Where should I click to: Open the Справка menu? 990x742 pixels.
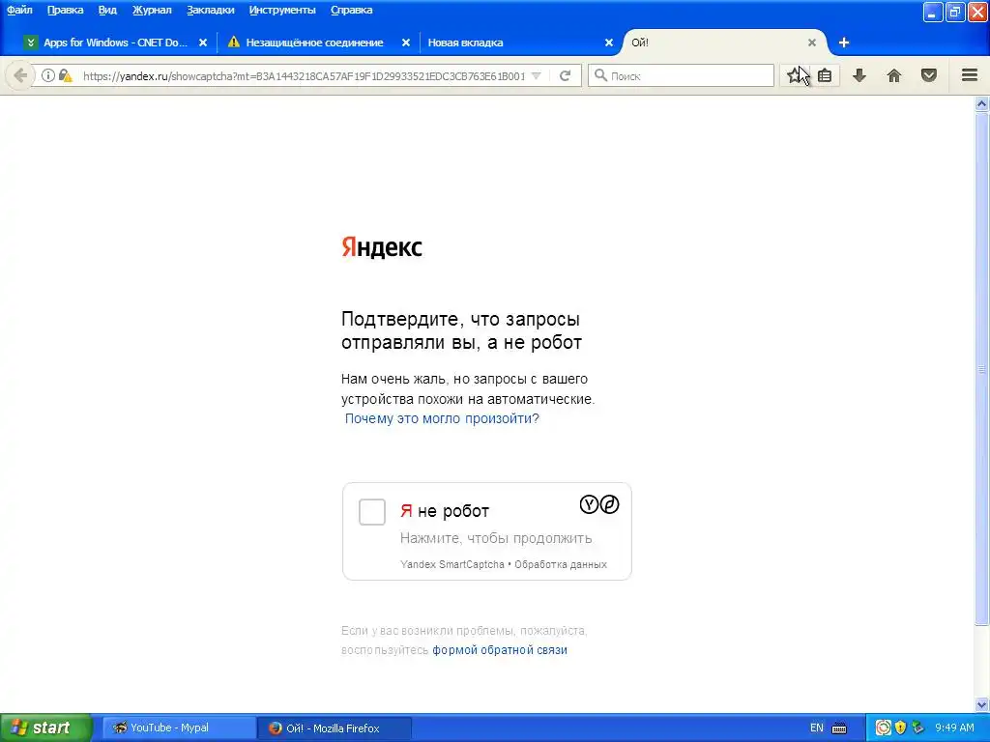351,10
